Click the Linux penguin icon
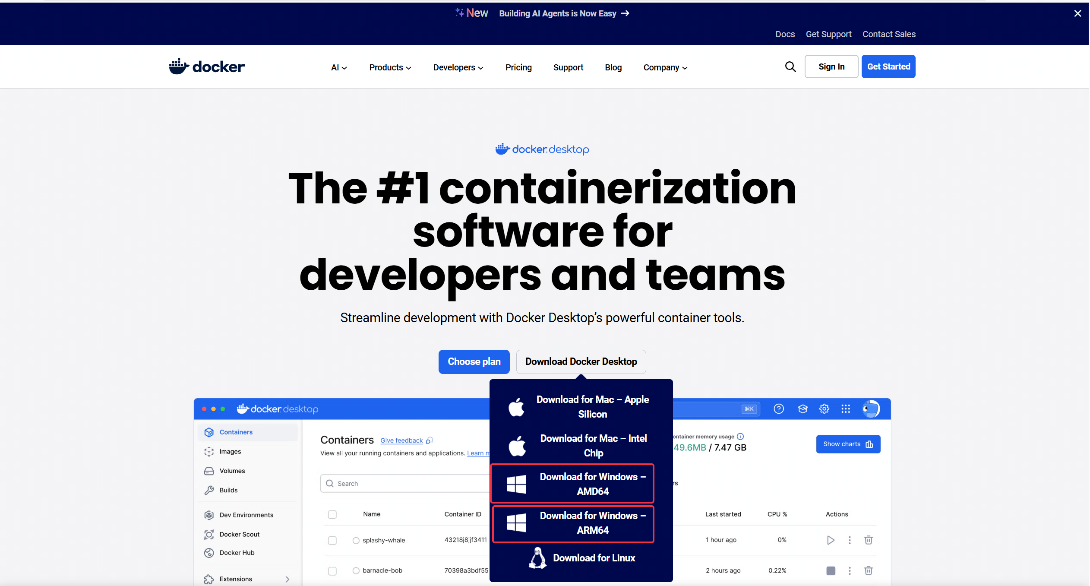Screen dimensions: 1090x586 point(537,558)
